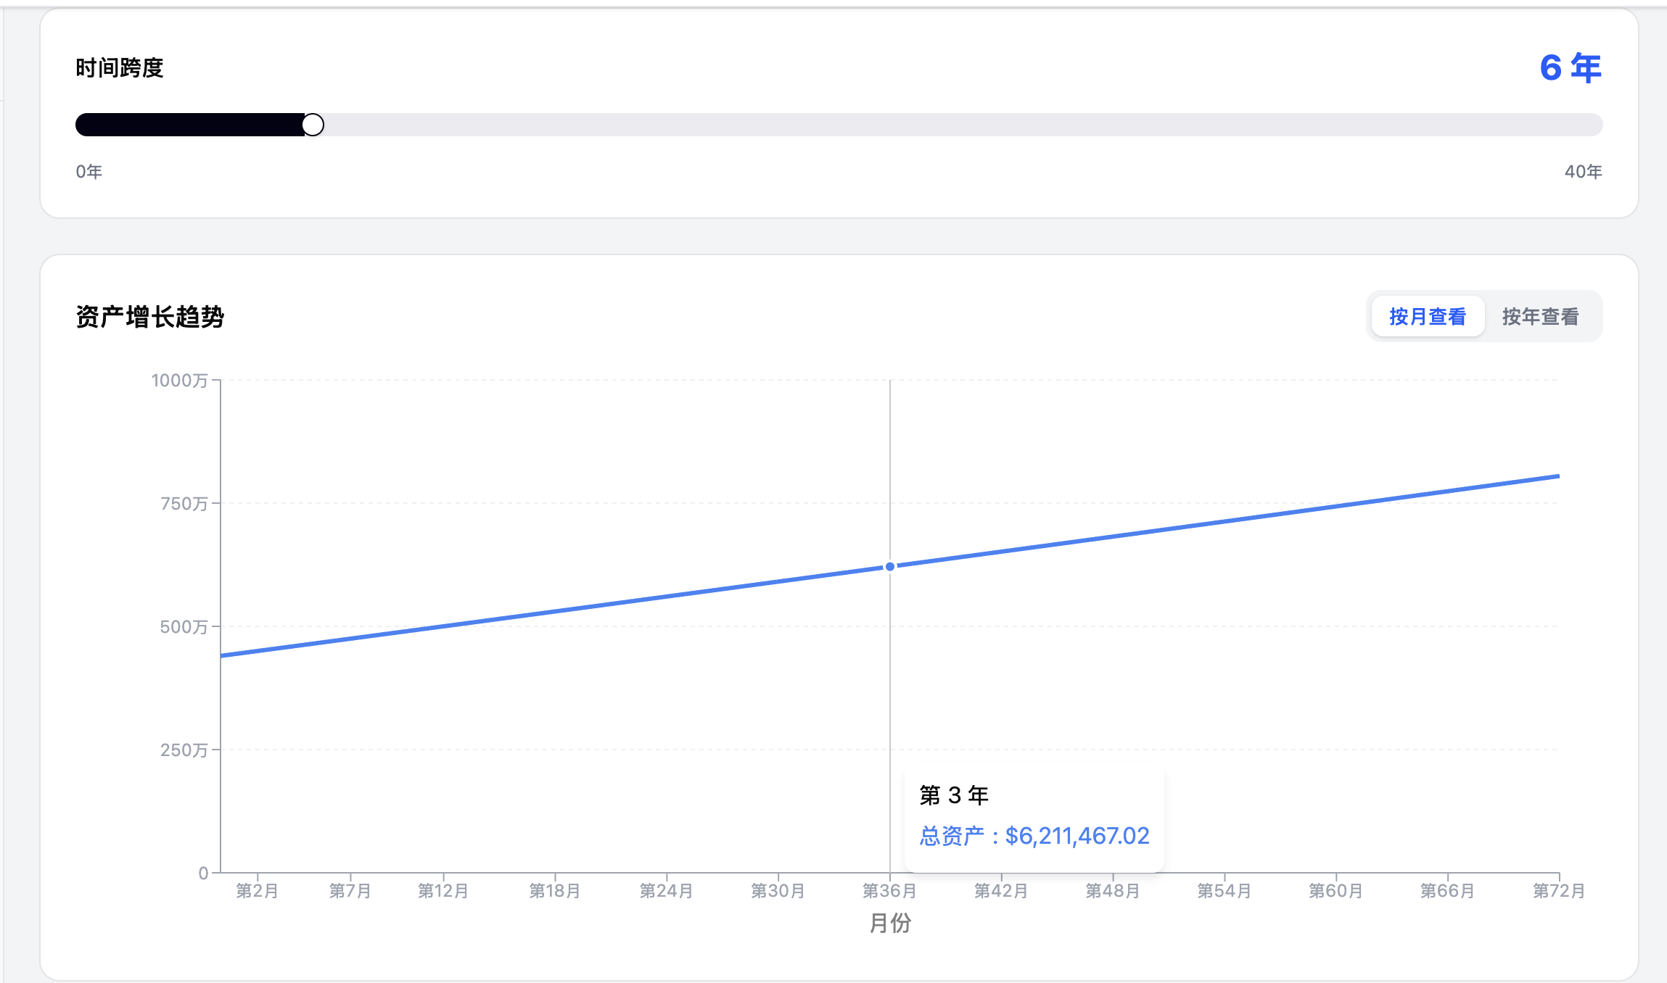Click the filled black slider portion
Viewport: 1667px width, 983px height.
tap(189, 125)
